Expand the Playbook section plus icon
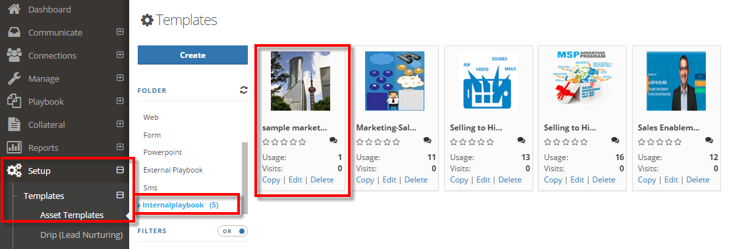 (120, 101)
